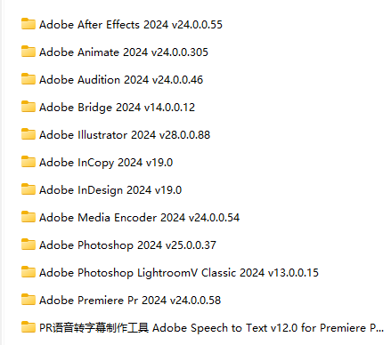Click the Adobe Illustrator 2024 folder icon

29,134
